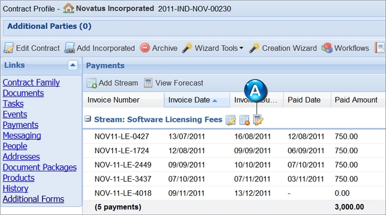
Task: Click the Novatus Incorporated title
Action: (x=115, y=8)
